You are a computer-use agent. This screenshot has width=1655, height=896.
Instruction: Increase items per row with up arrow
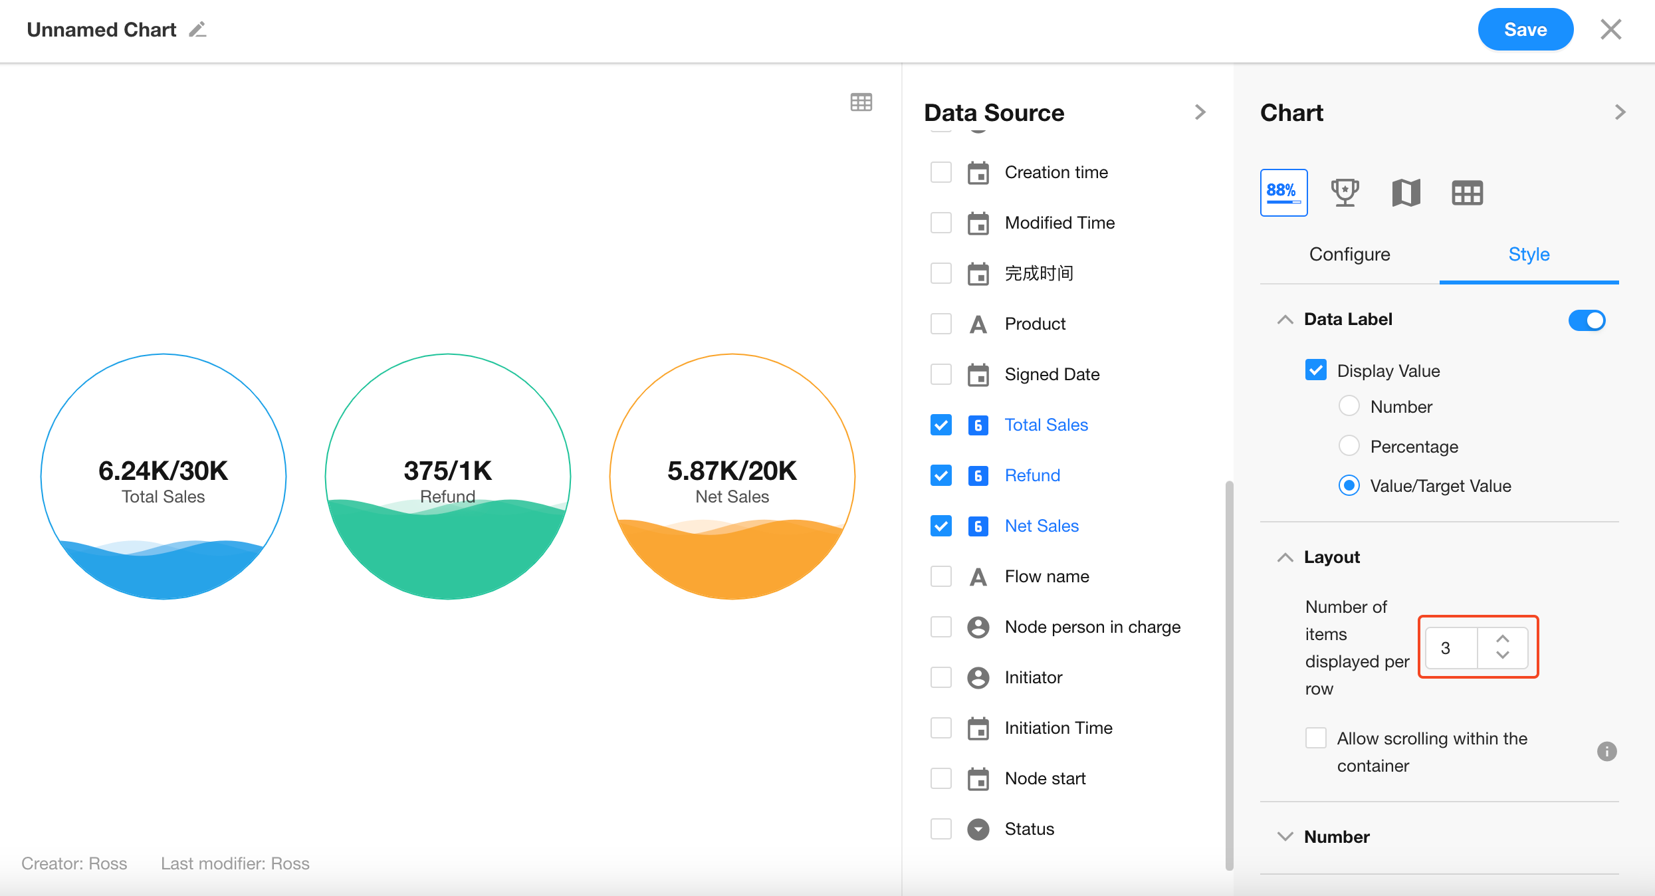click(x=1503, y=639)
